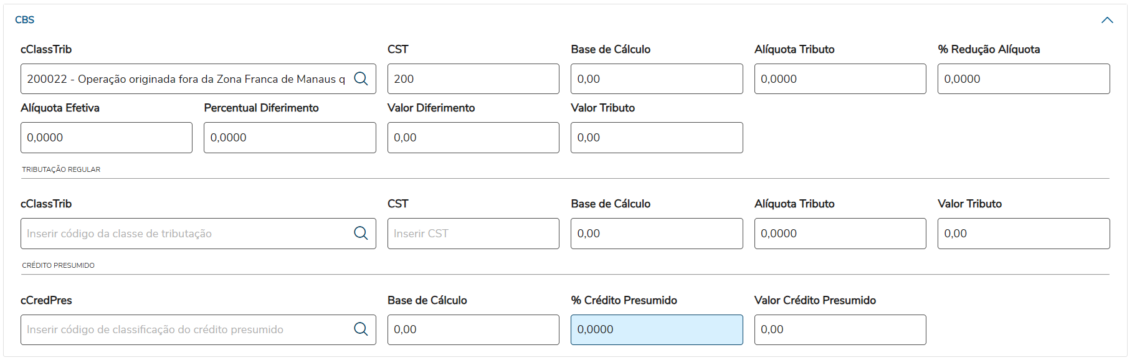
Task: Open the cCredPres classification search
Action: (x=361, y=329)
